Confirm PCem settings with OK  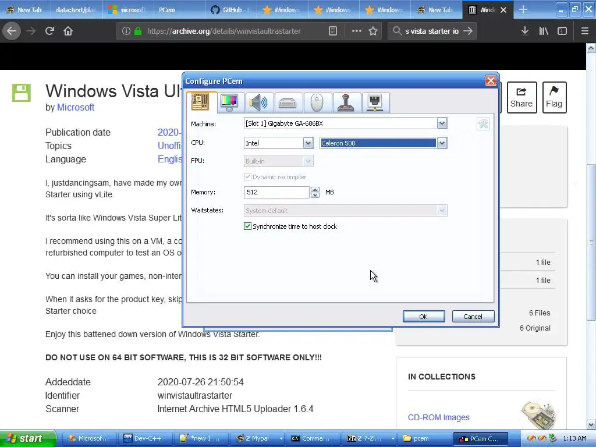tap(424, 316)
